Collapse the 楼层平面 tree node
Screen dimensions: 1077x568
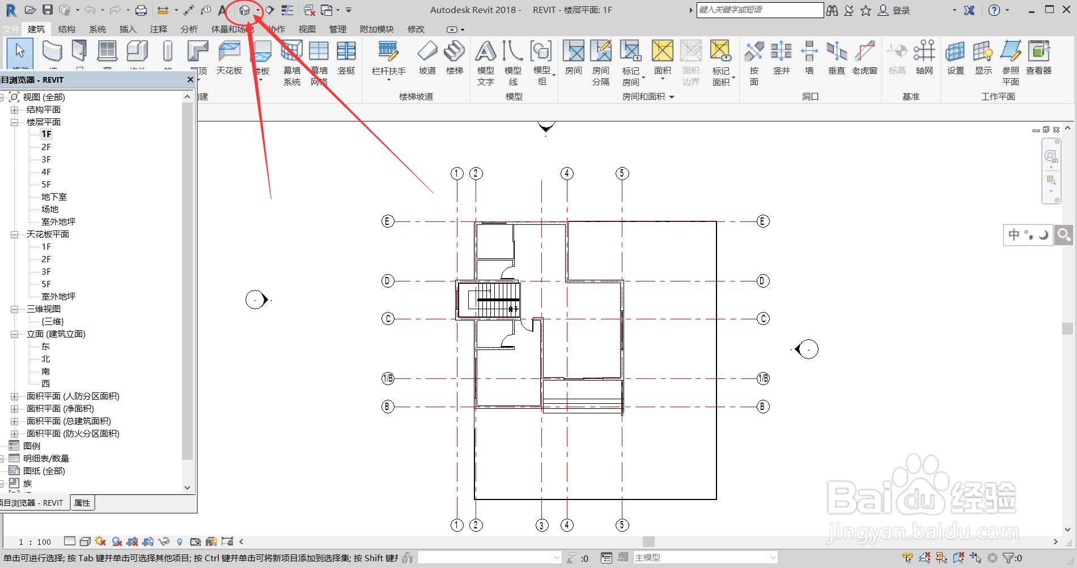click(14, 122)
